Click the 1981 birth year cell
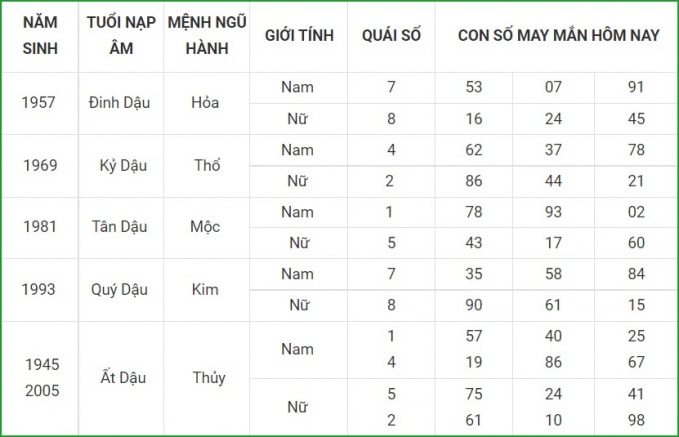679x437 pixels. point(40,227)
